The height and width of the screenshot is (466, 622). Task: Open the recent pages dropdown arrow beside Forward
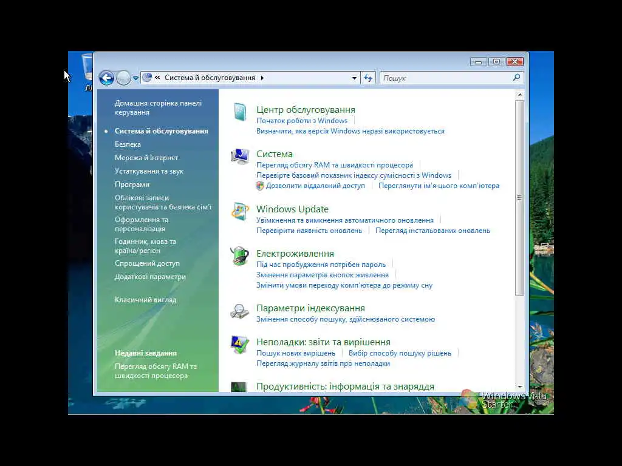point(135,78)
